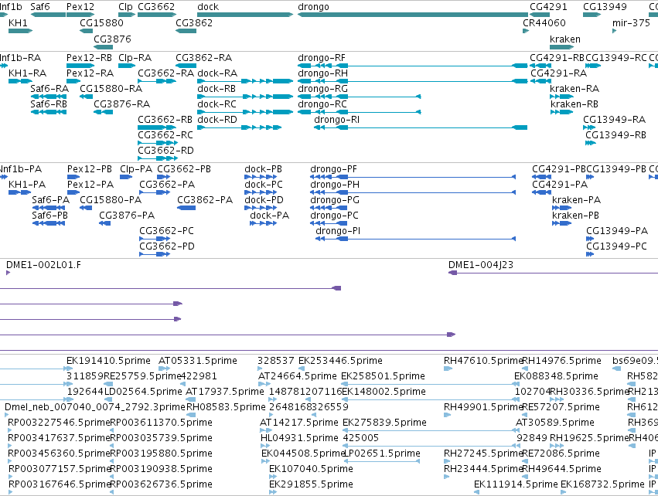Select EST RH47610.5prime
This screenshot has width=658, height=496.
coord(483,361)
